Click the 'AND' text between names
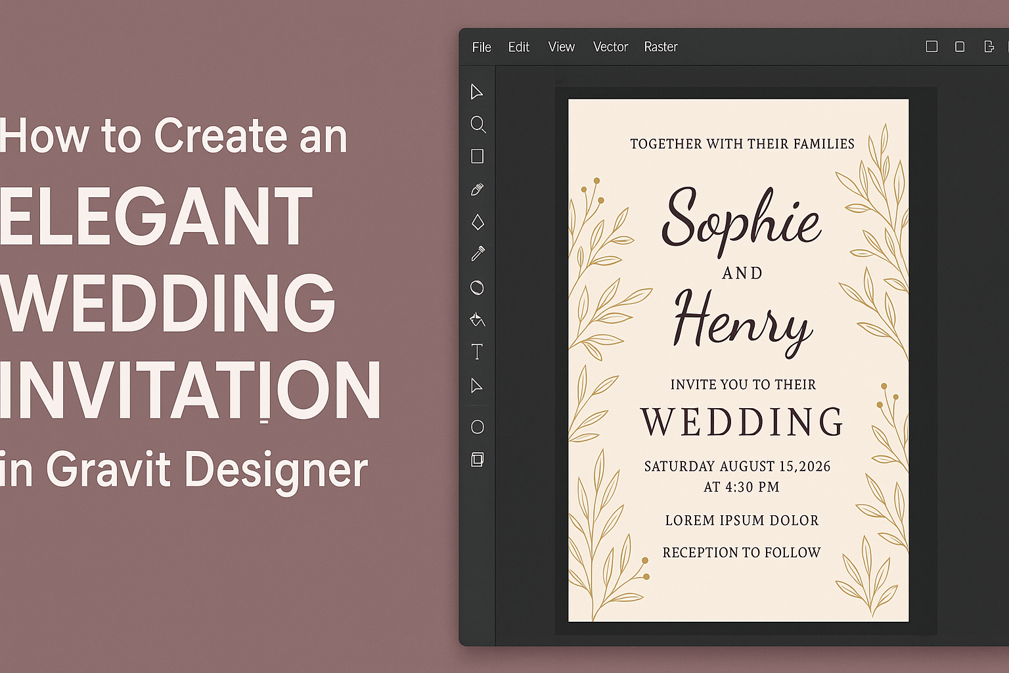Screen dimensions: 1009x673 742,273
